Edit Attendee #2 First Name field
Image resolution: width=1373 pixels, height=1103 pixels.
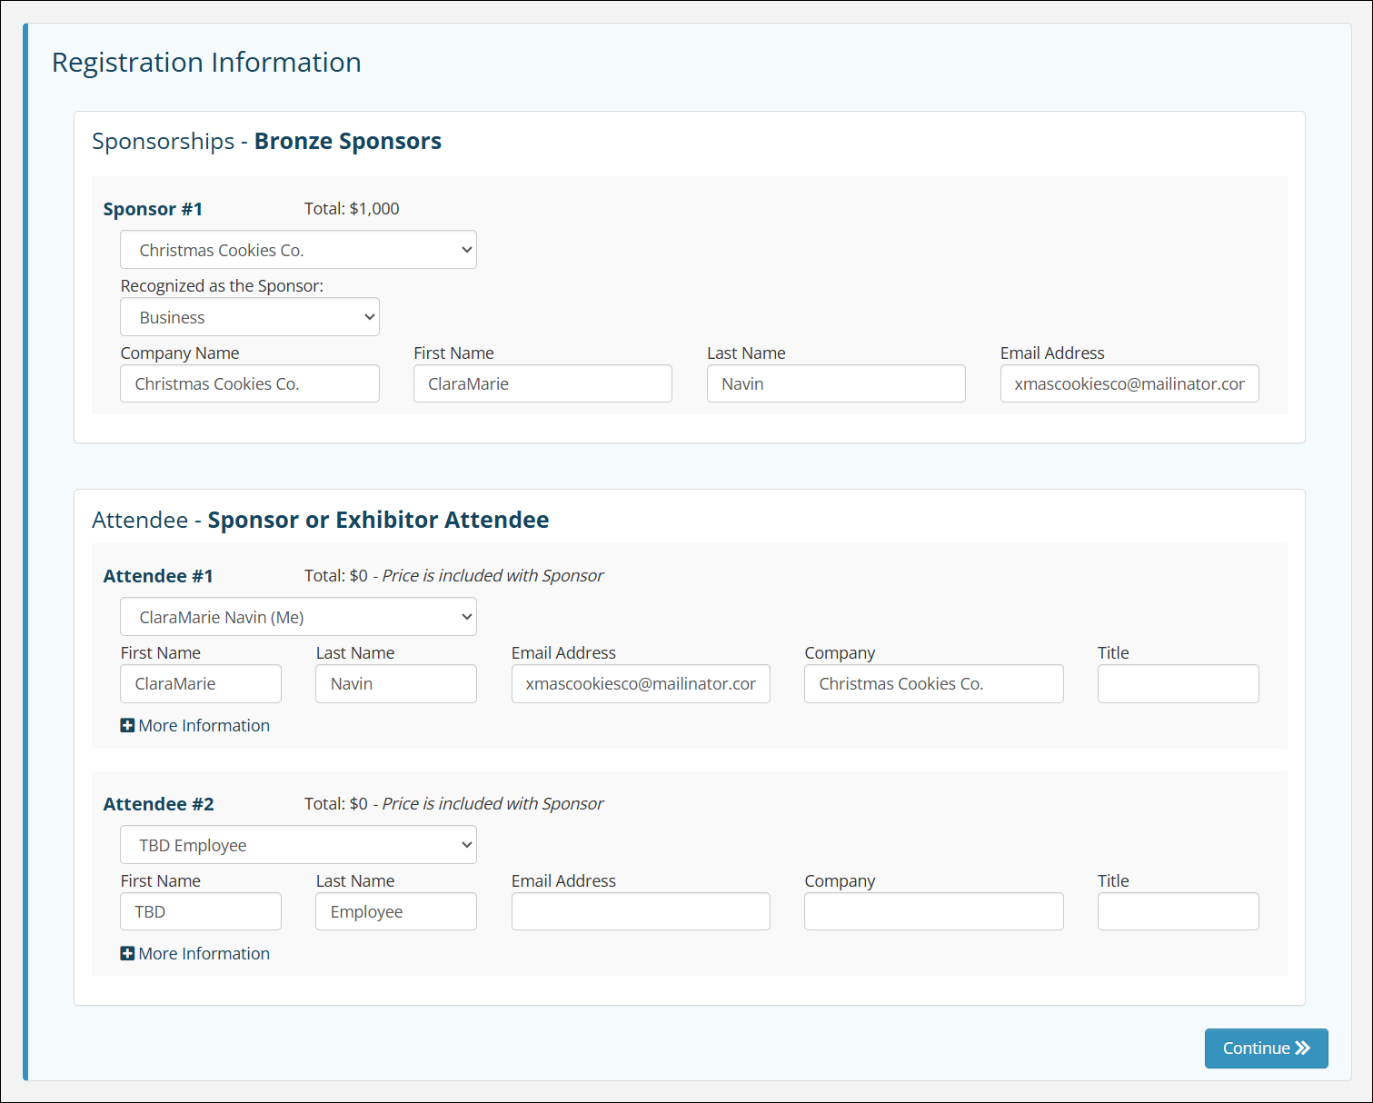[x=201, y=911]
